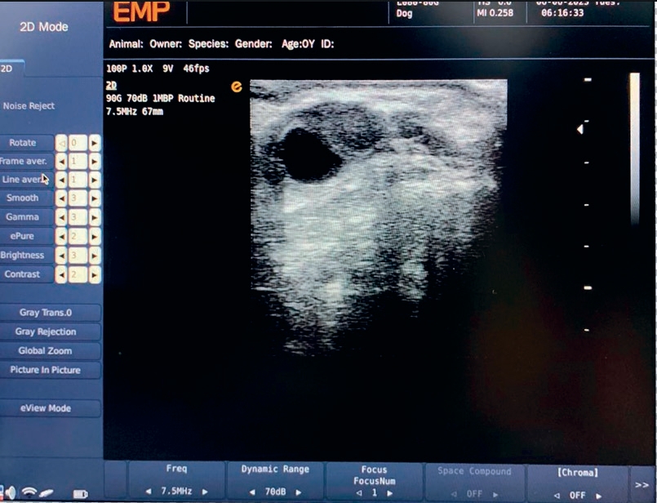The height and width of the screenshot is (503, 657).
Task: Check the battery level icon
Action: coord(80,494)
